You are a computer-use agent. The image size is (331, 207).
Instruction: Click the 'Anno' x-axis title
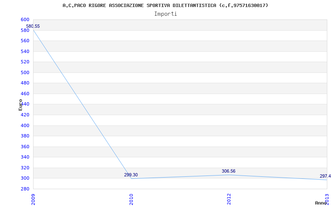pyautogui.click(x=320, y=203)
